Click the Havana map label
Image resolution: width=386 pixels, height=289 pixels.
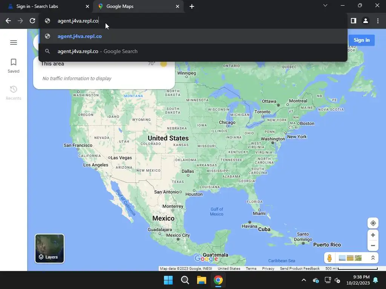pyautogui.click(x=250, y=226)
